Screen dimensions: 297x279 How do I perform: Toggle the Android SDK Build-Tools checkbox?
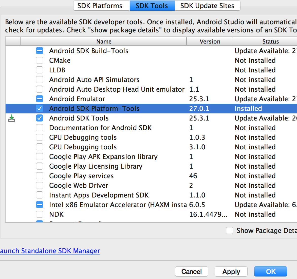pos(40,51)
